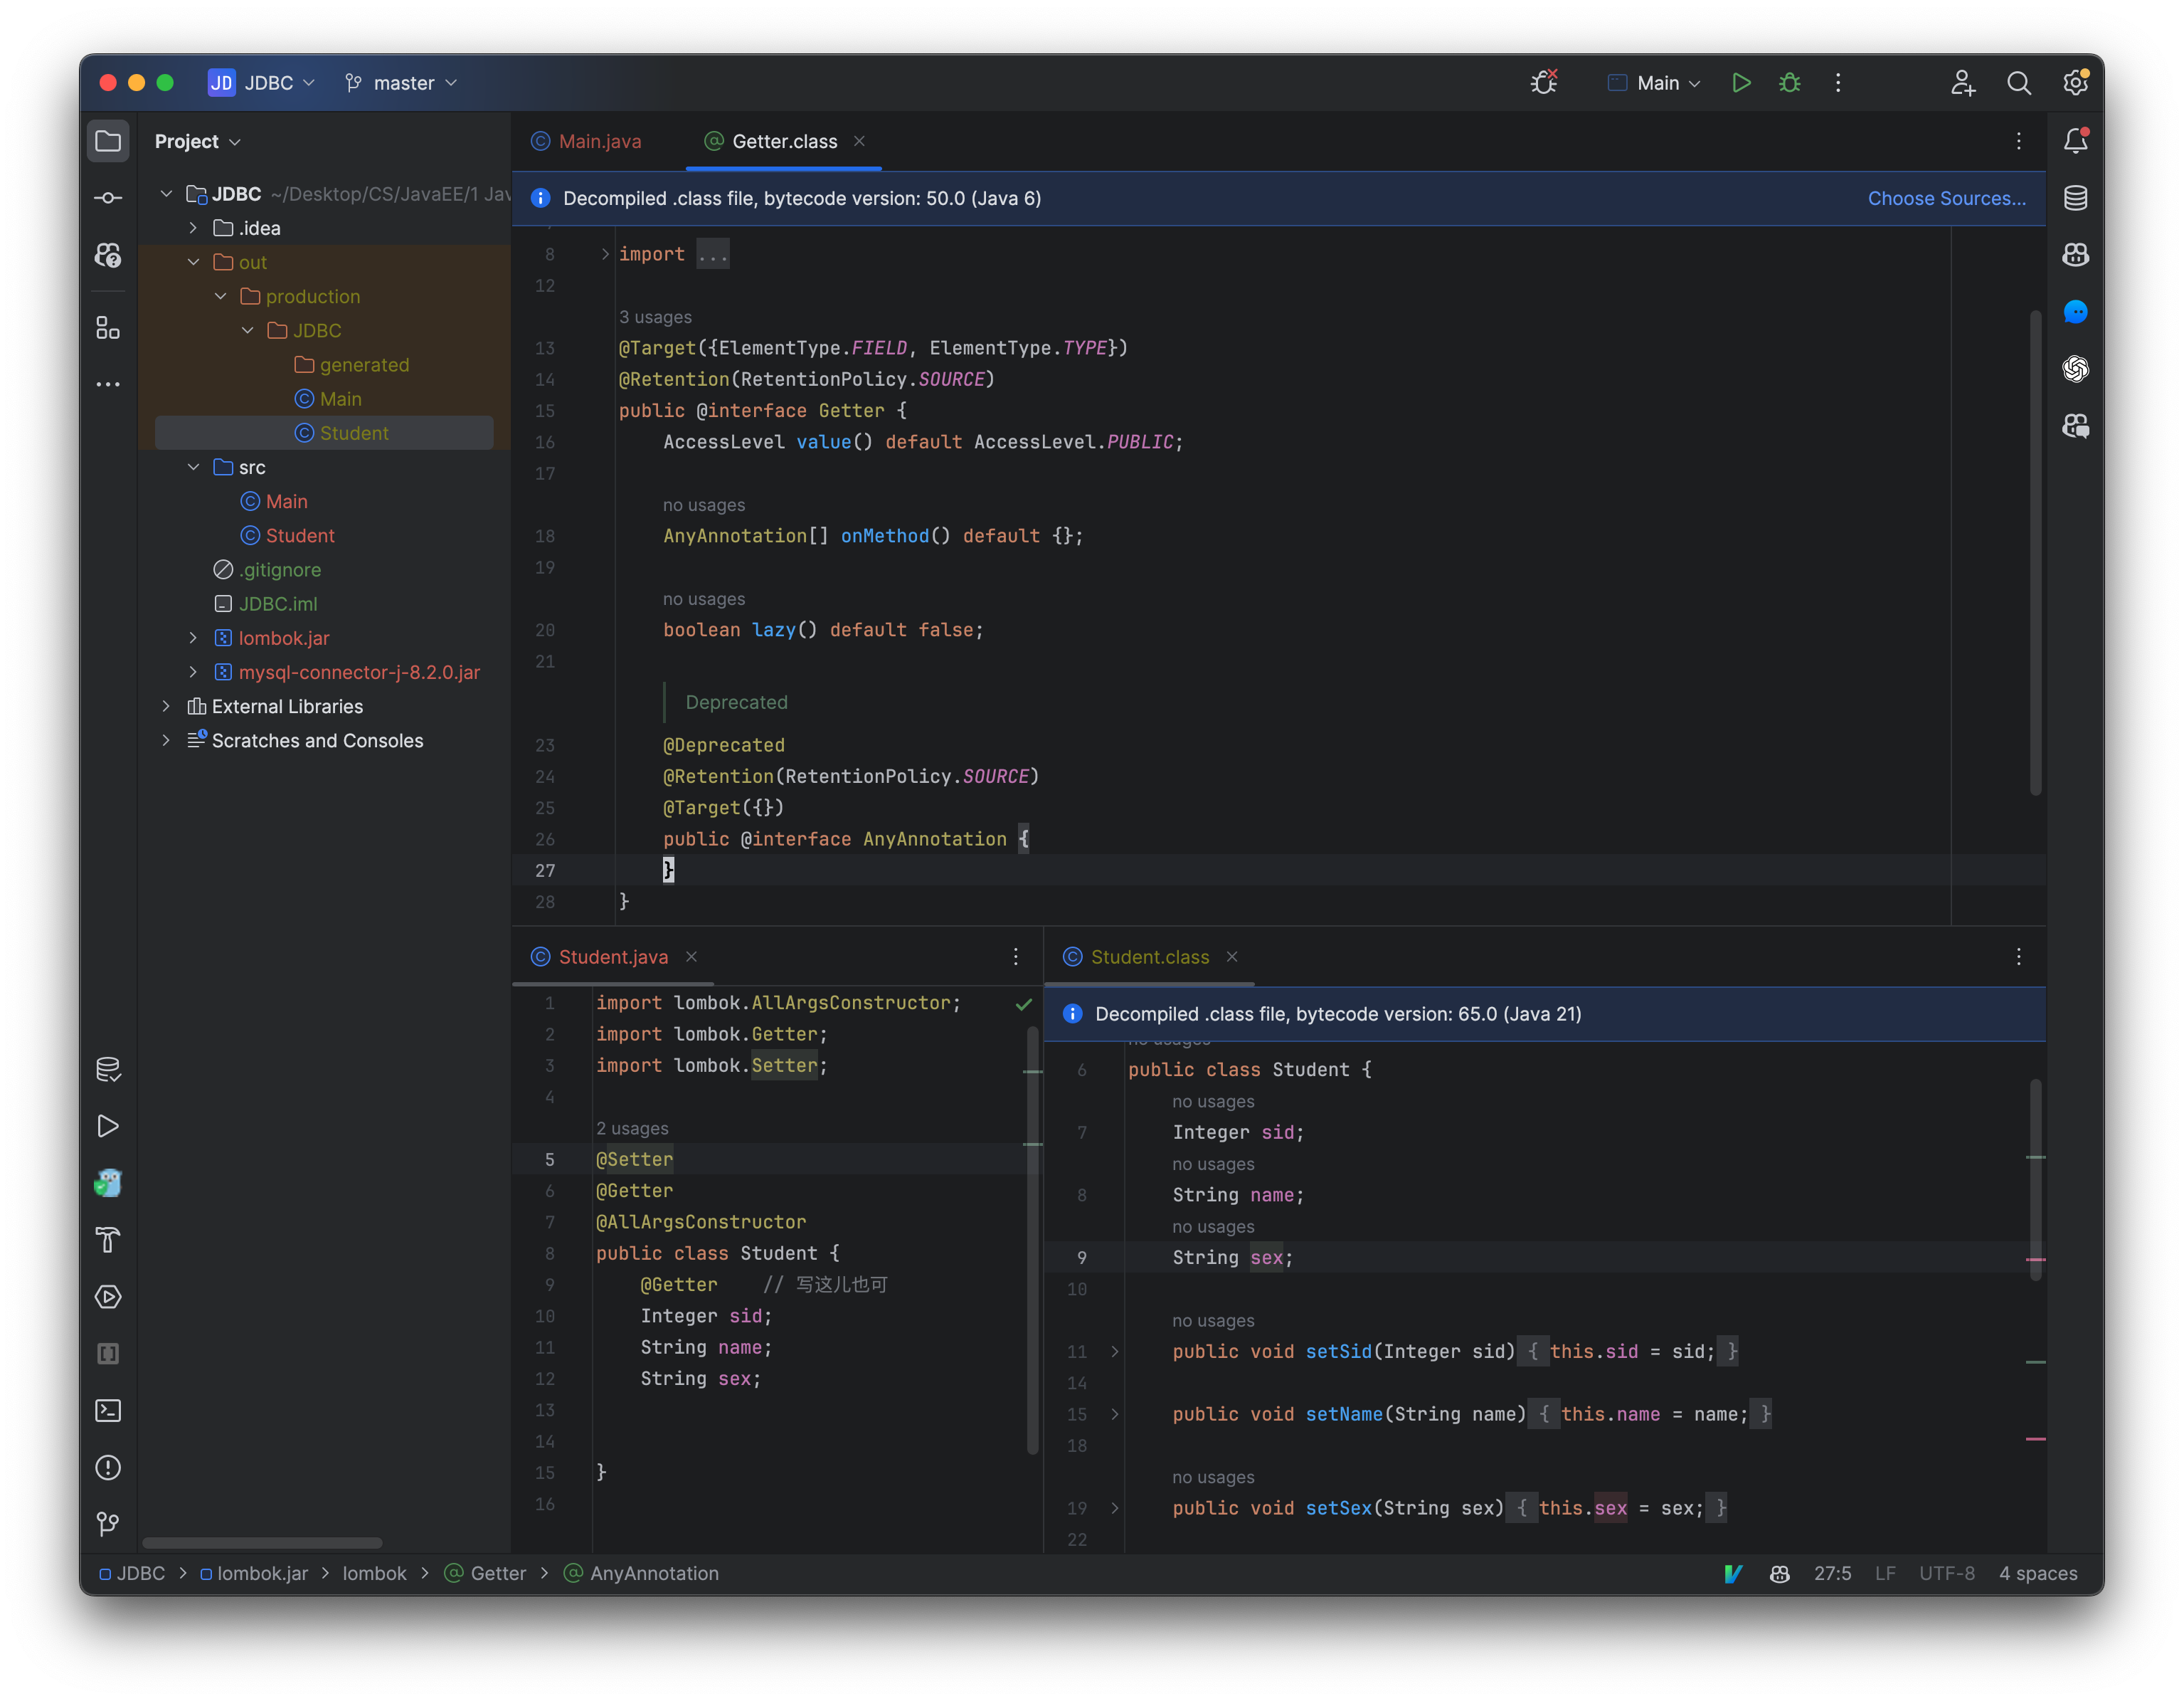Open the Commit tool window icon

pos(108,198)
